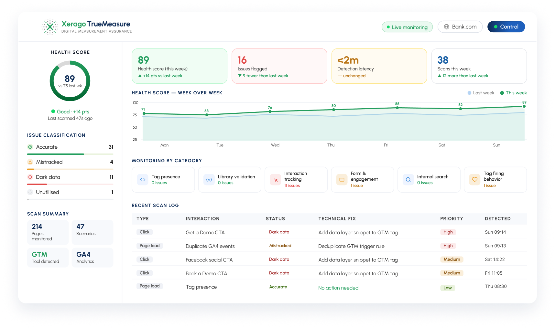Screen dimensions: 555x328
Task: Click the Internal search magnifier icon
Action: pos(408,180)
